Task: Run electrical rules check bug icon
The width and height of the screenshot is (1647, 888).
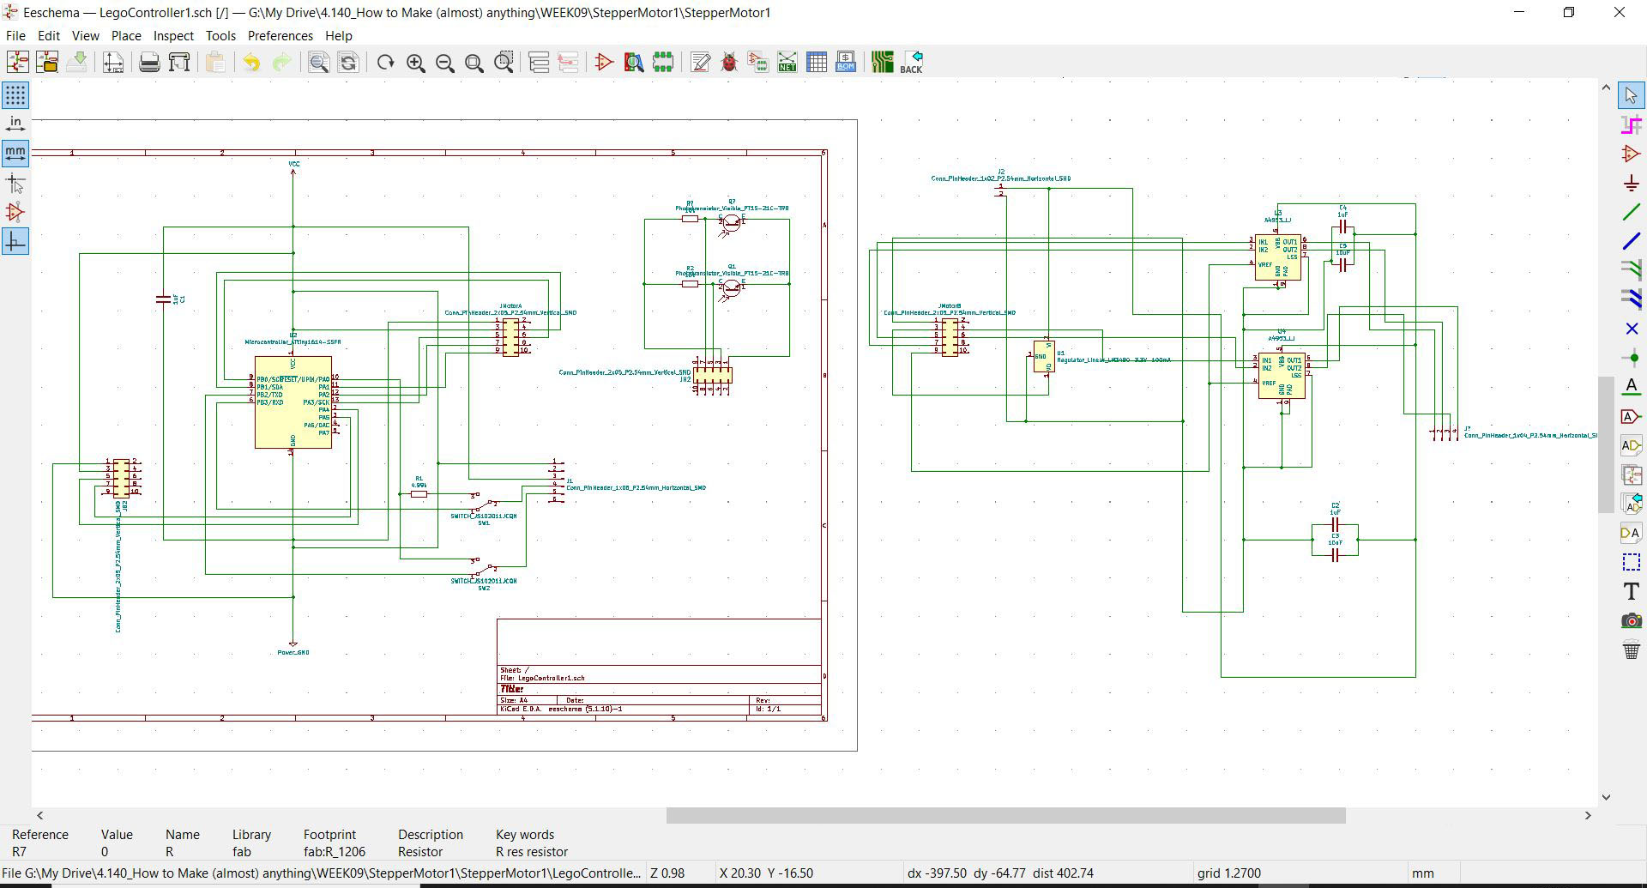Action: [729, 62]
